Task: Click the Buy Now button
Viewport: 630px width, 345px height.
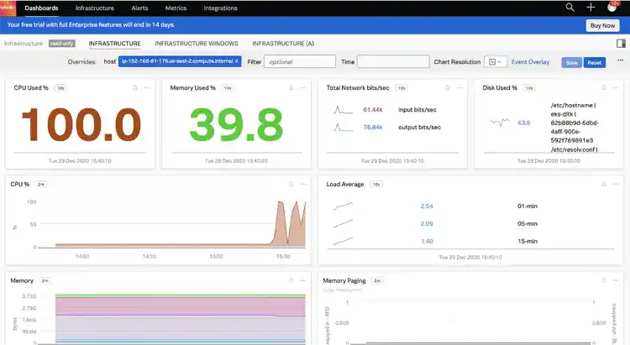Action: (602, 25)
